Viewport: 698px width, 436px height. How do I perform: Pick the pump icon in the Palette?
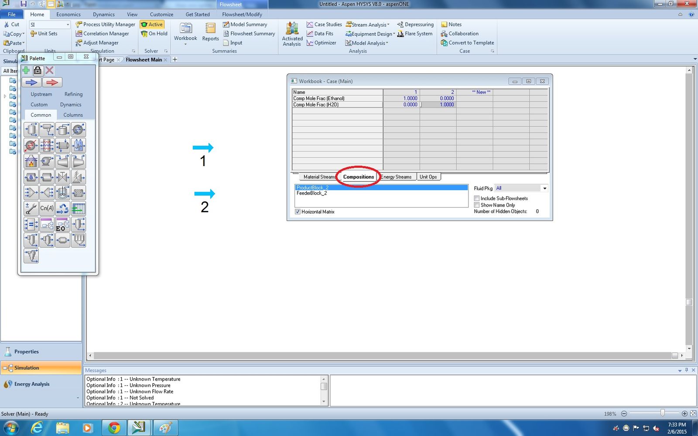[47, 161]
